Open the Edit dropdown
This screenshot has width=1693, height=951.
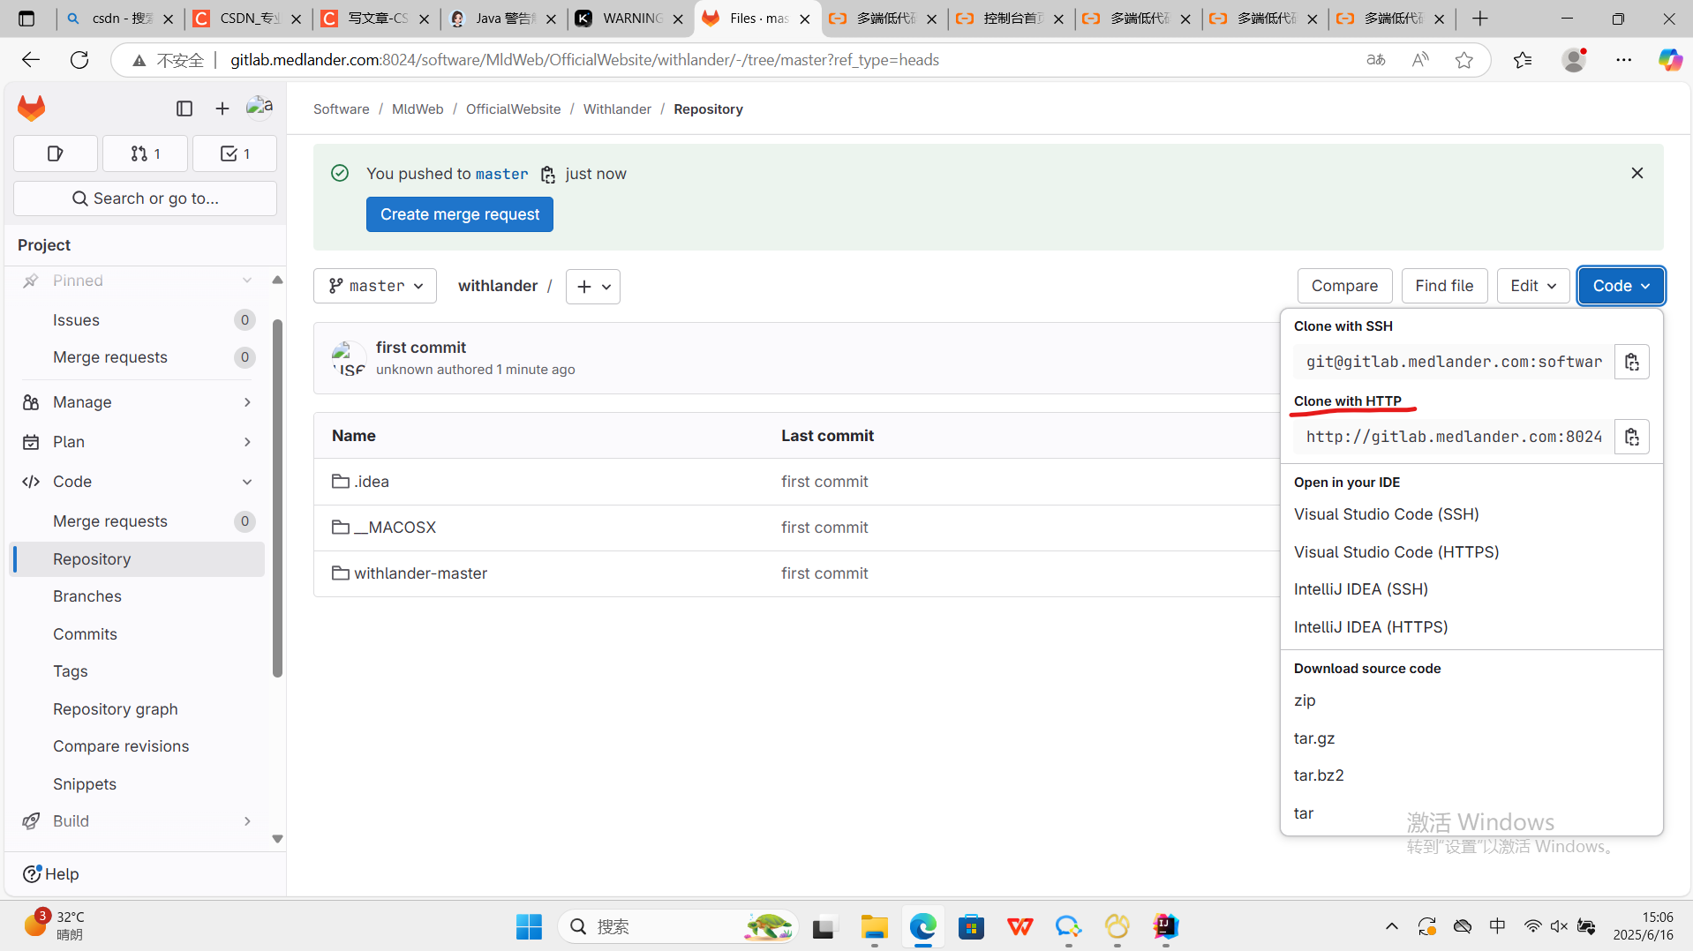click(1532, 285)
